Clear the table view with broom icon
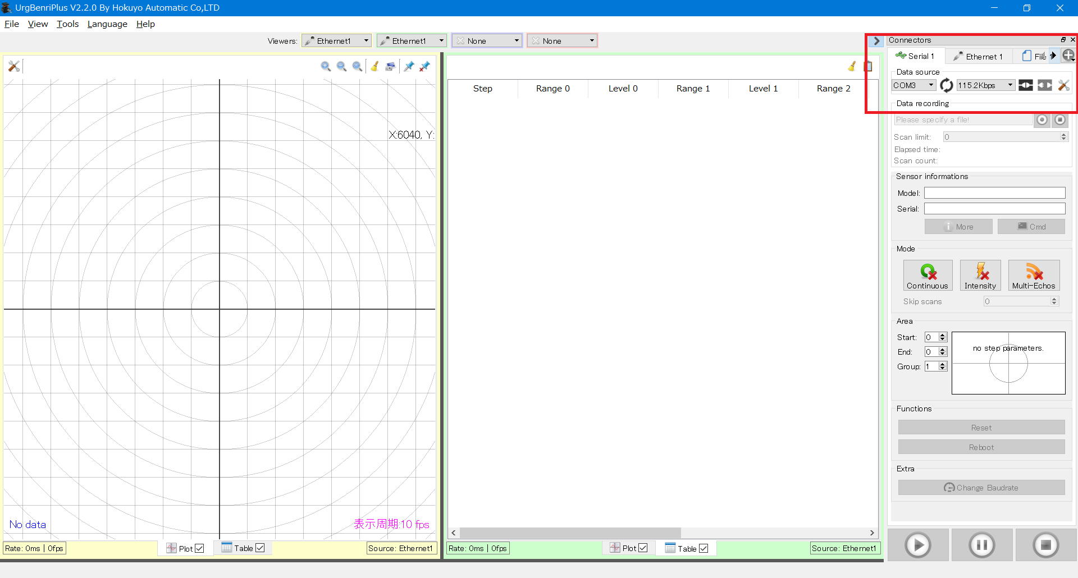This screenshot has width=1078, height=578. point(852,66)
